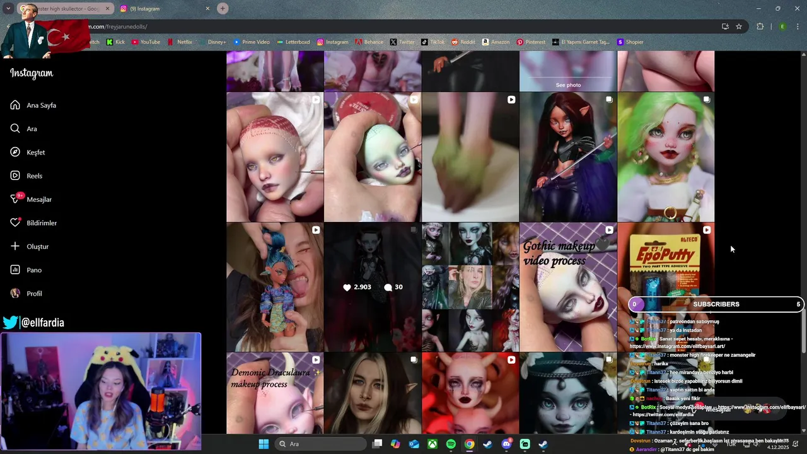The width and height of the screenshot is (807, 454).
Task: Open the Reddit bookmark
Action: pos(463,42)
